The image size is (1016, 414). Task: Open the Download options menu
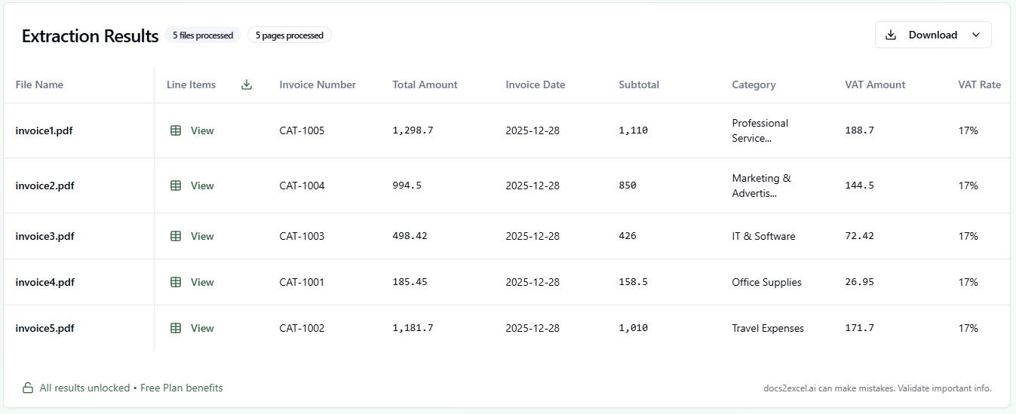click(932, 35)
